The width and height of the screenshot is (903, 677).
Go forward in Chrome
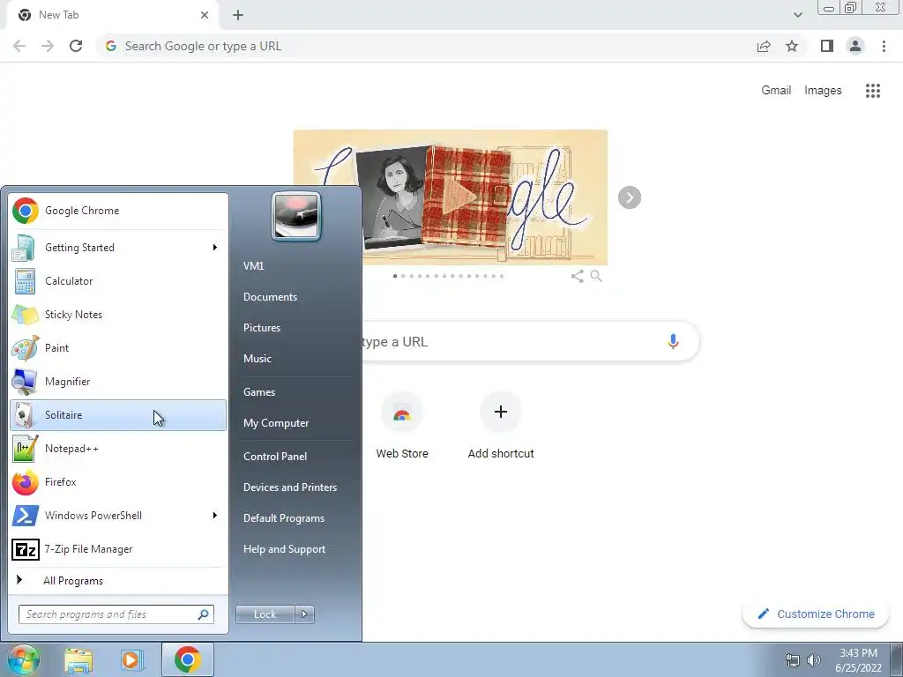(48, 46)
